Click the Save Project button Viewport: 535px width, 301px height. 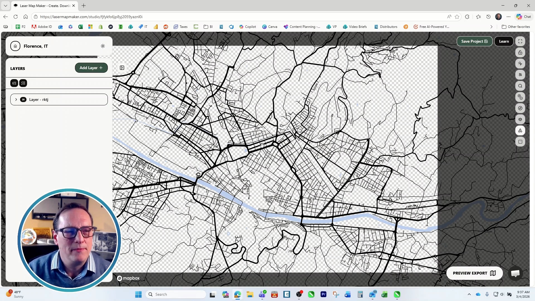click(474, 41)
